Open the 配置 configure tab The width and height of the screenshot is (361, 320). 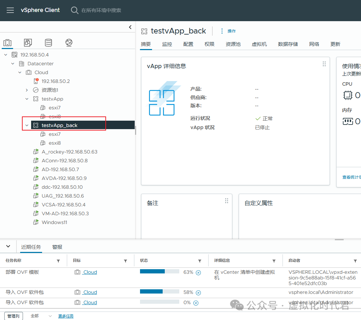[x=188, y=44]
